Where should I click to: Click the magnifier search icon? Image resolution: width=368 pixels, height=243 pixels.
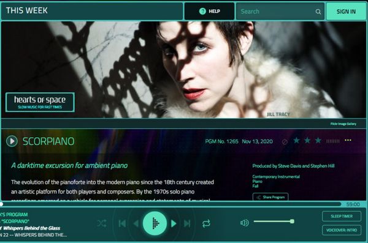pos(318,12)
